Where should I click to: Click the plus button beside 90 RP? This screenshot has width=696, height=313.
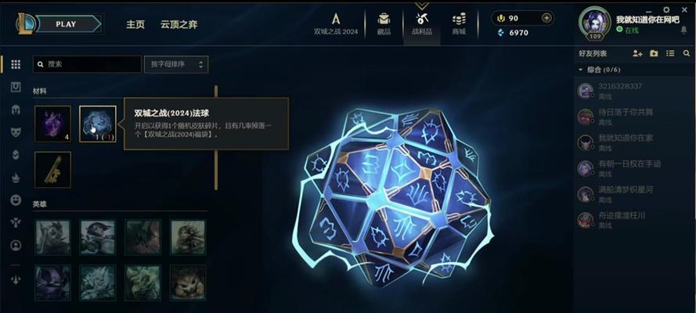(x=546, y=18)
